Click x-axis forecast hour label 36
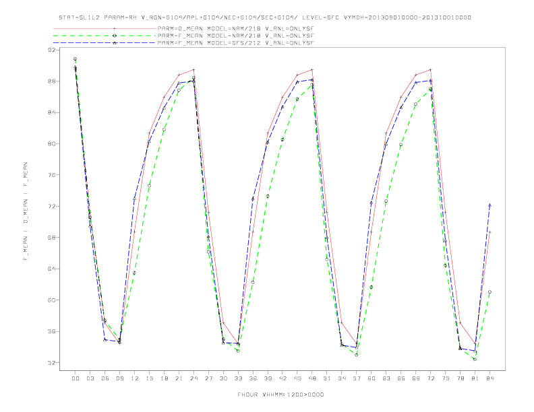The image size is (534, 412). point(253,378)
